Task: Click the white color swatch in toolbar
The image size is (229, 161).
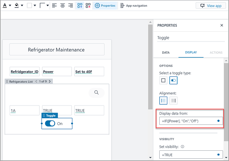Action: (x=29, y=6)
